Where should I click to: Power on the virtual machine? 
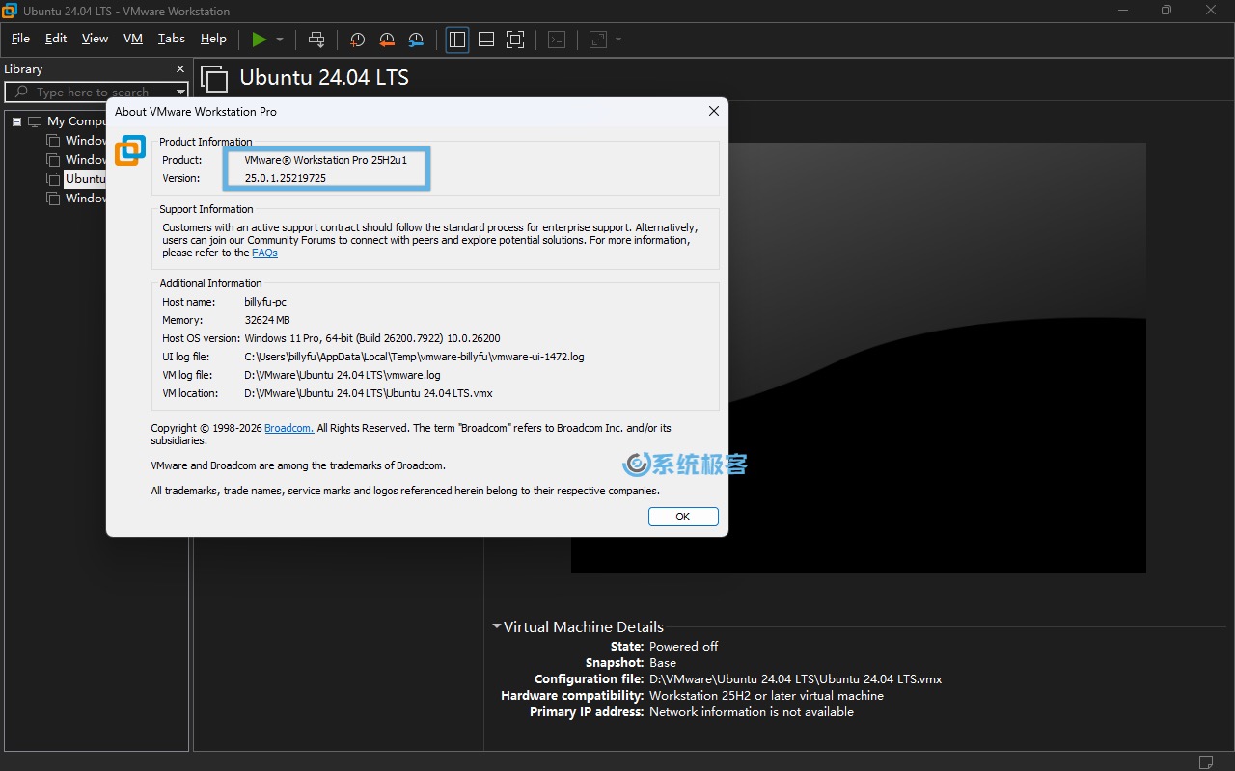(x=259, y=40)
